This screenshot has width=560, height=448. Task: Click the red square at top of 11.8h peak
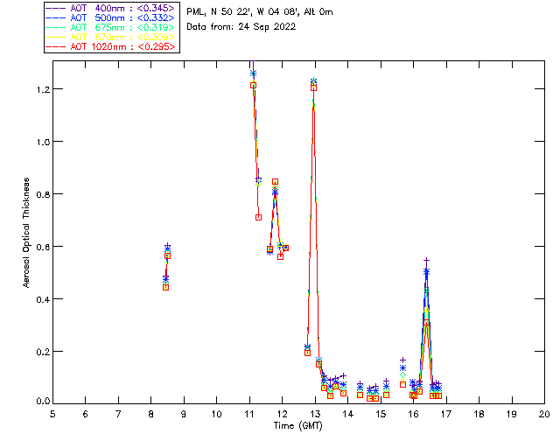275,182
